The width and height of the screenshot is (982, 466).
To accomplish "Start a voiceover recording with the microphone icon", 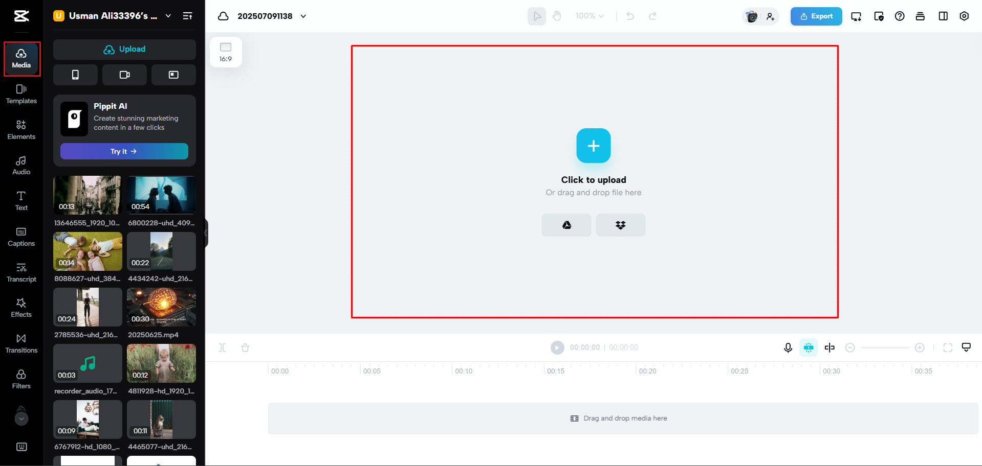I will coord(788,347).
